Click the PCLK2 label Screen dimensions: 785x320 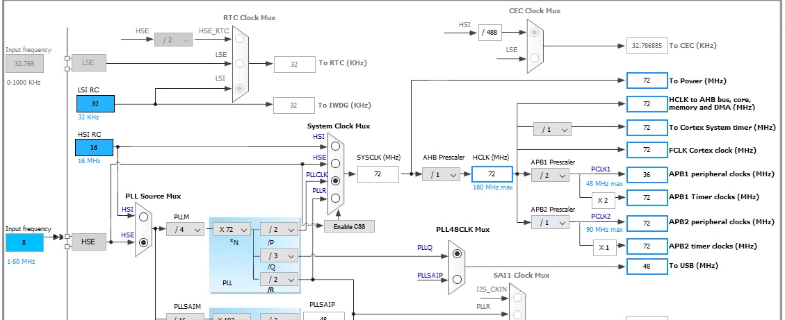(x=601, y=217)
